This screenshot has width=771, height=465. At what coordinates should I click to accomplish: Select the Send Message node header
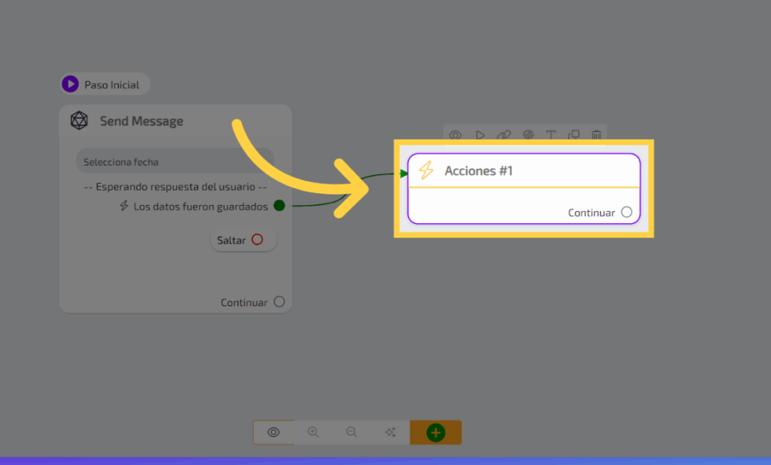(x=142, y=121)
